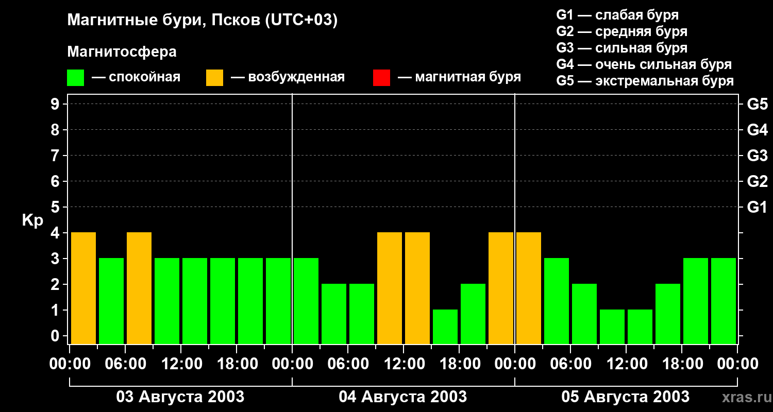The height and width of the screenshot is (412, 773).
Task: Select the line 'G2 — средняя буря'
Action: (x=621, y=31)
